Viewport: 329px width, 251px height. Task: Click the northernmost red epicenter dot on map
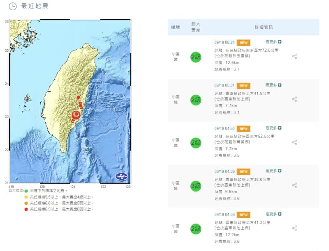point(78,97)
